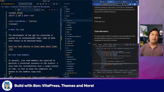This screenshot has height=92, width=164.
Task: Expand the api folder
Action: [x=67, y=48]
